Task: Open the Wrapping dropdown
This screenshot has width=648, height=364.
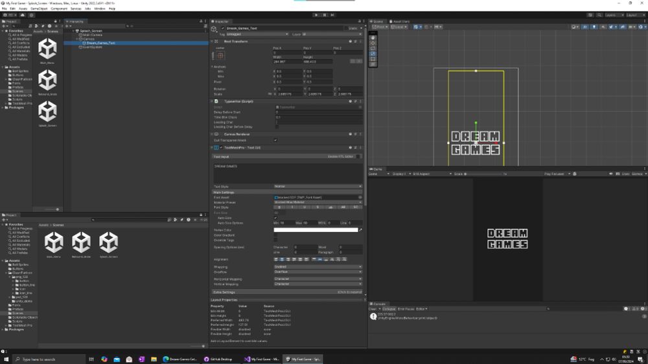Action: pos(318,267)
